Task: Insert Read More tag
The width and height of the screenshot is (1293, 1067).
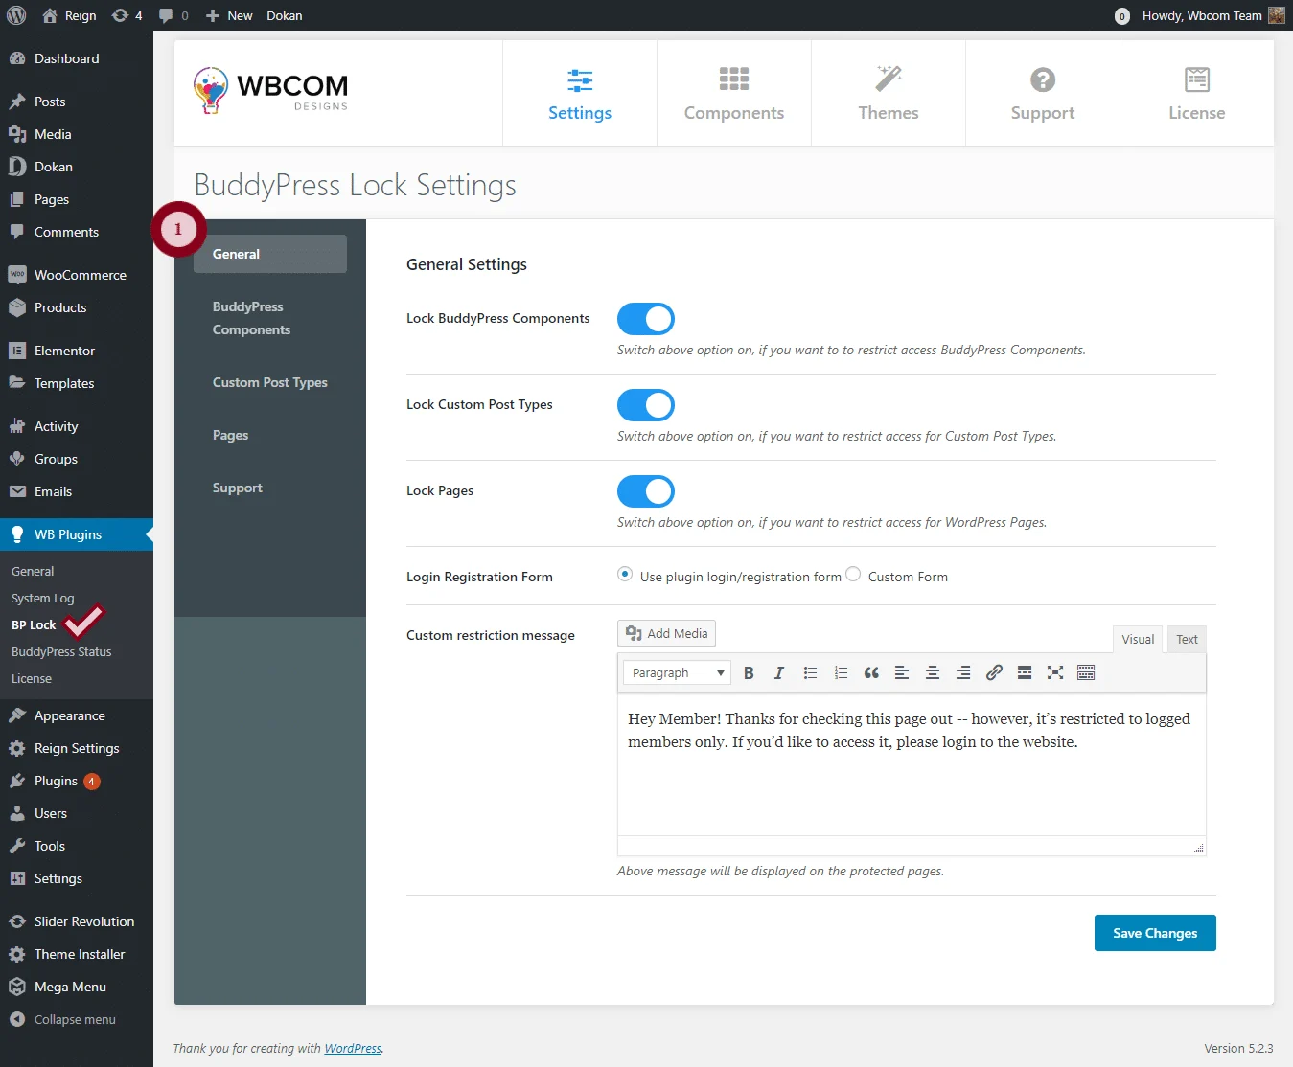Action: (x=1025, y=672)
